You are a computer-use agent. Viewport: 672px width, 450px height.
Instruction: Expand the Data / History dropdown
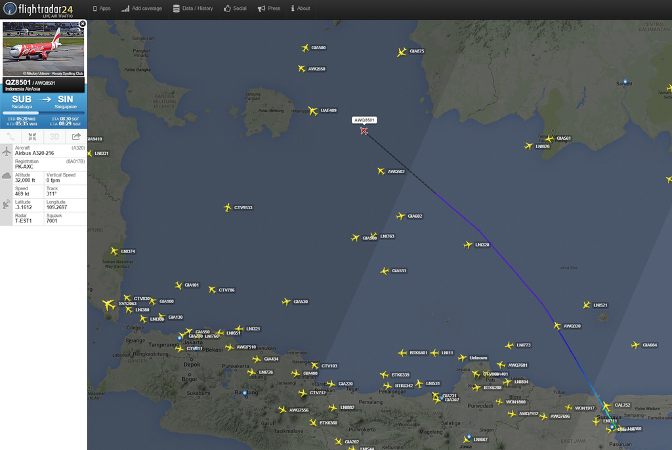(x=193, y=9)
